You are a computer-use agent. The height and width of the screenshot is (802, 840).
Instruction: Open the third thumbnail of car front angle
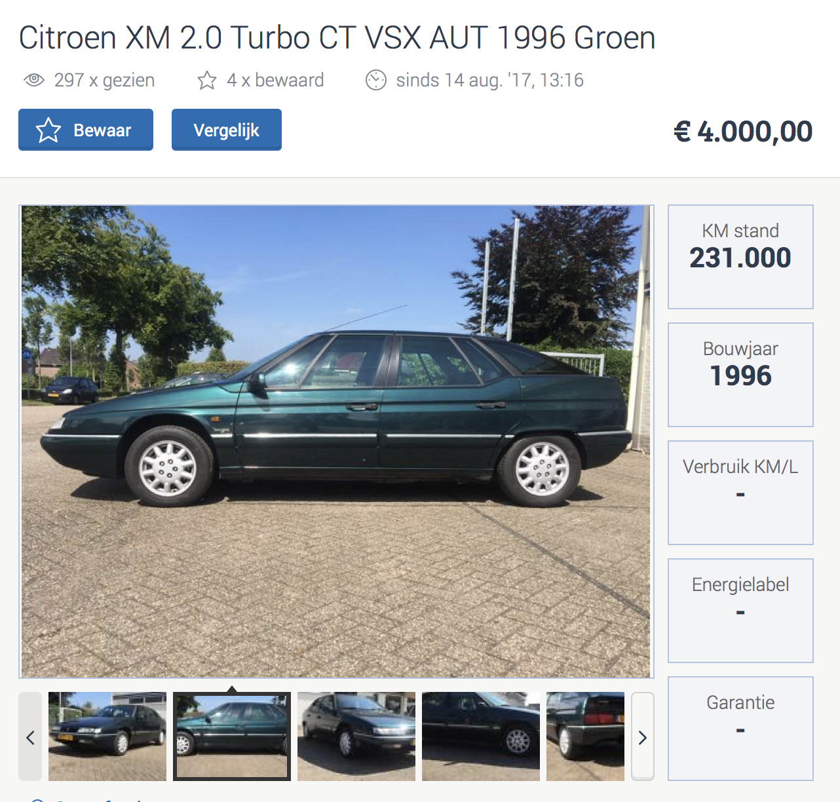point(356,736)
